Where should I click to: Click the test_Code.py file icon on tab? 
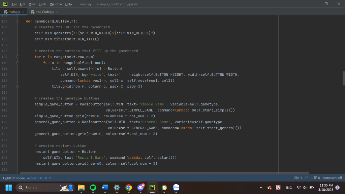[x=33, y=12]
